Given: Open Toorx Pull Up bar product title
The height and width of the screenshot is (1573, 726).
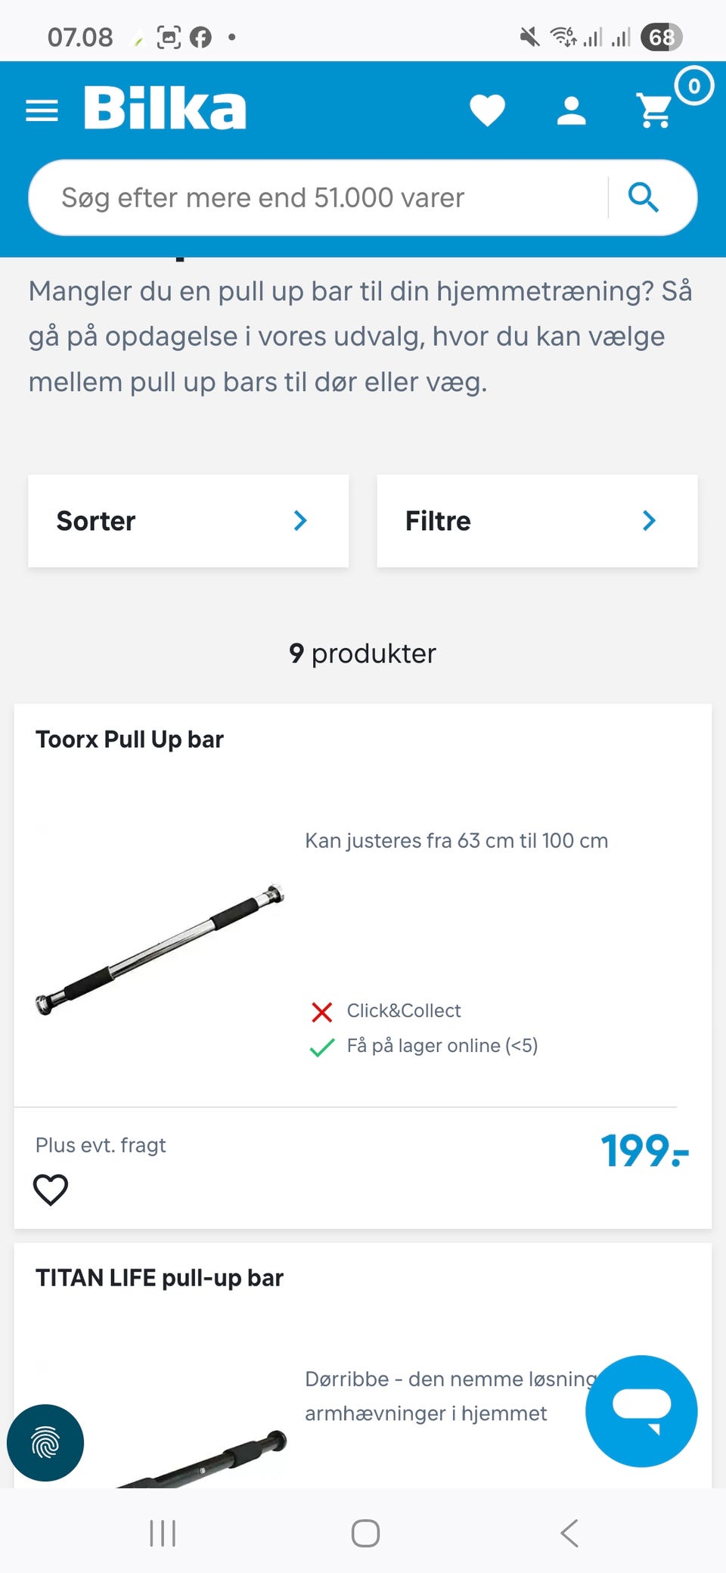Looking at the screenshot, I should [x=129, y=739].
